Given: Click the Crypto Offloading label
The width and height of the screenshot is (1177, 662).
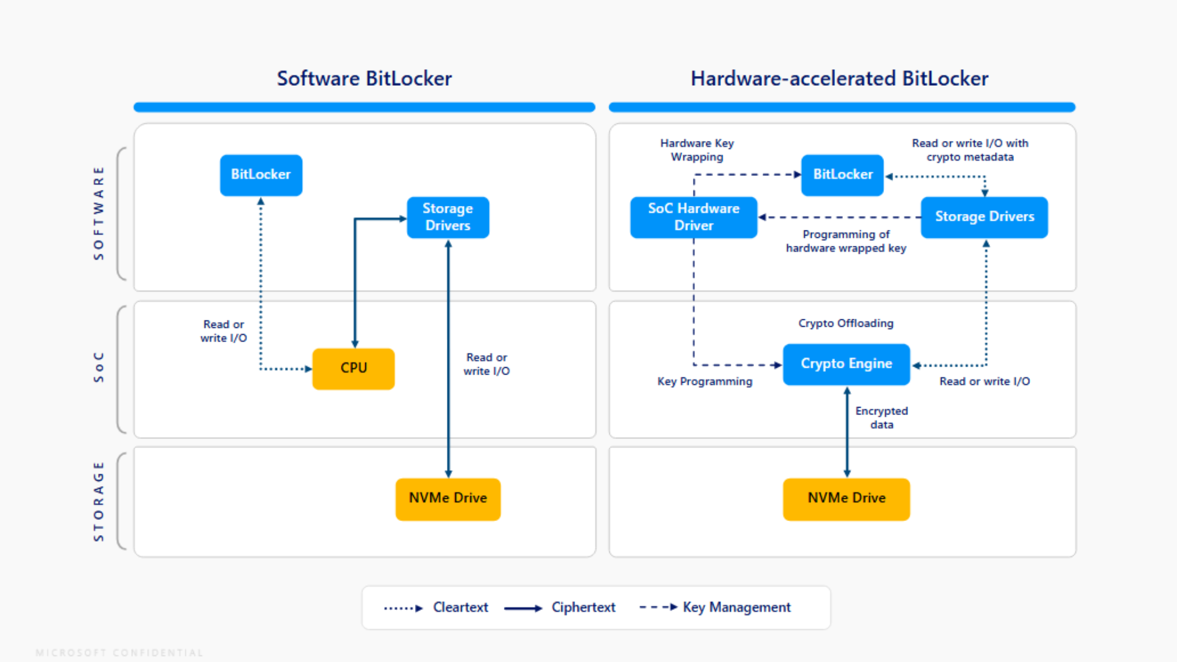Looking at the screenshot, I should tap(846, 323).
